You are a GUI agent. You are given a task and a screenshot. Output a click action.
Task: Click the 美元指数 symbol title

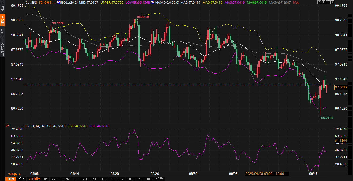pos(31,2)
